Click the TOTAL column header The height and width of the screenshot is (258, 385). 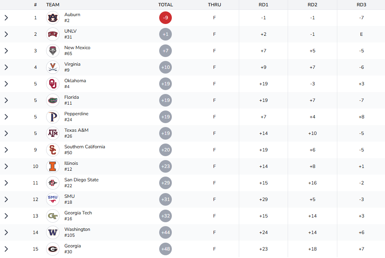point(166,5)
